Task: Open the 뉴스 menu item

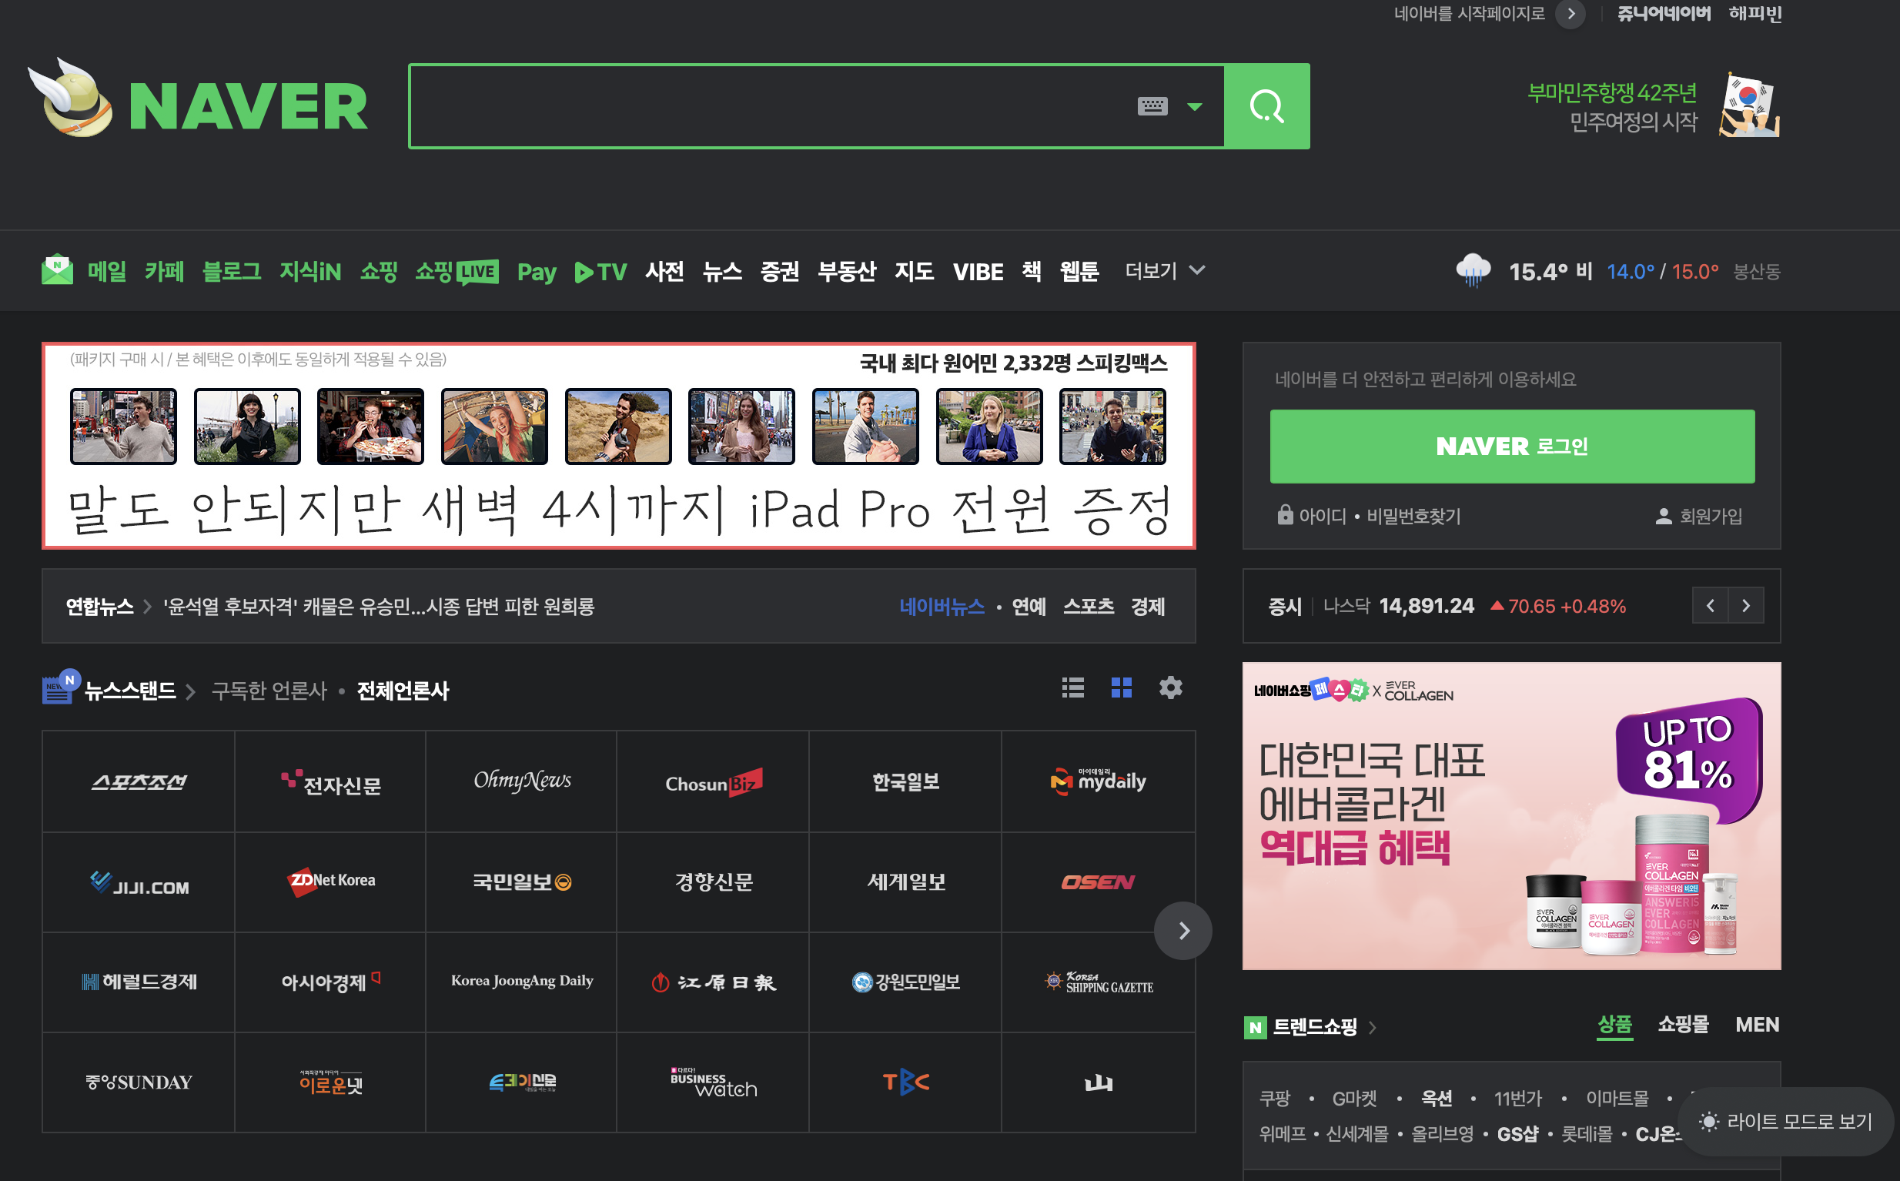Action: (721, 271)
